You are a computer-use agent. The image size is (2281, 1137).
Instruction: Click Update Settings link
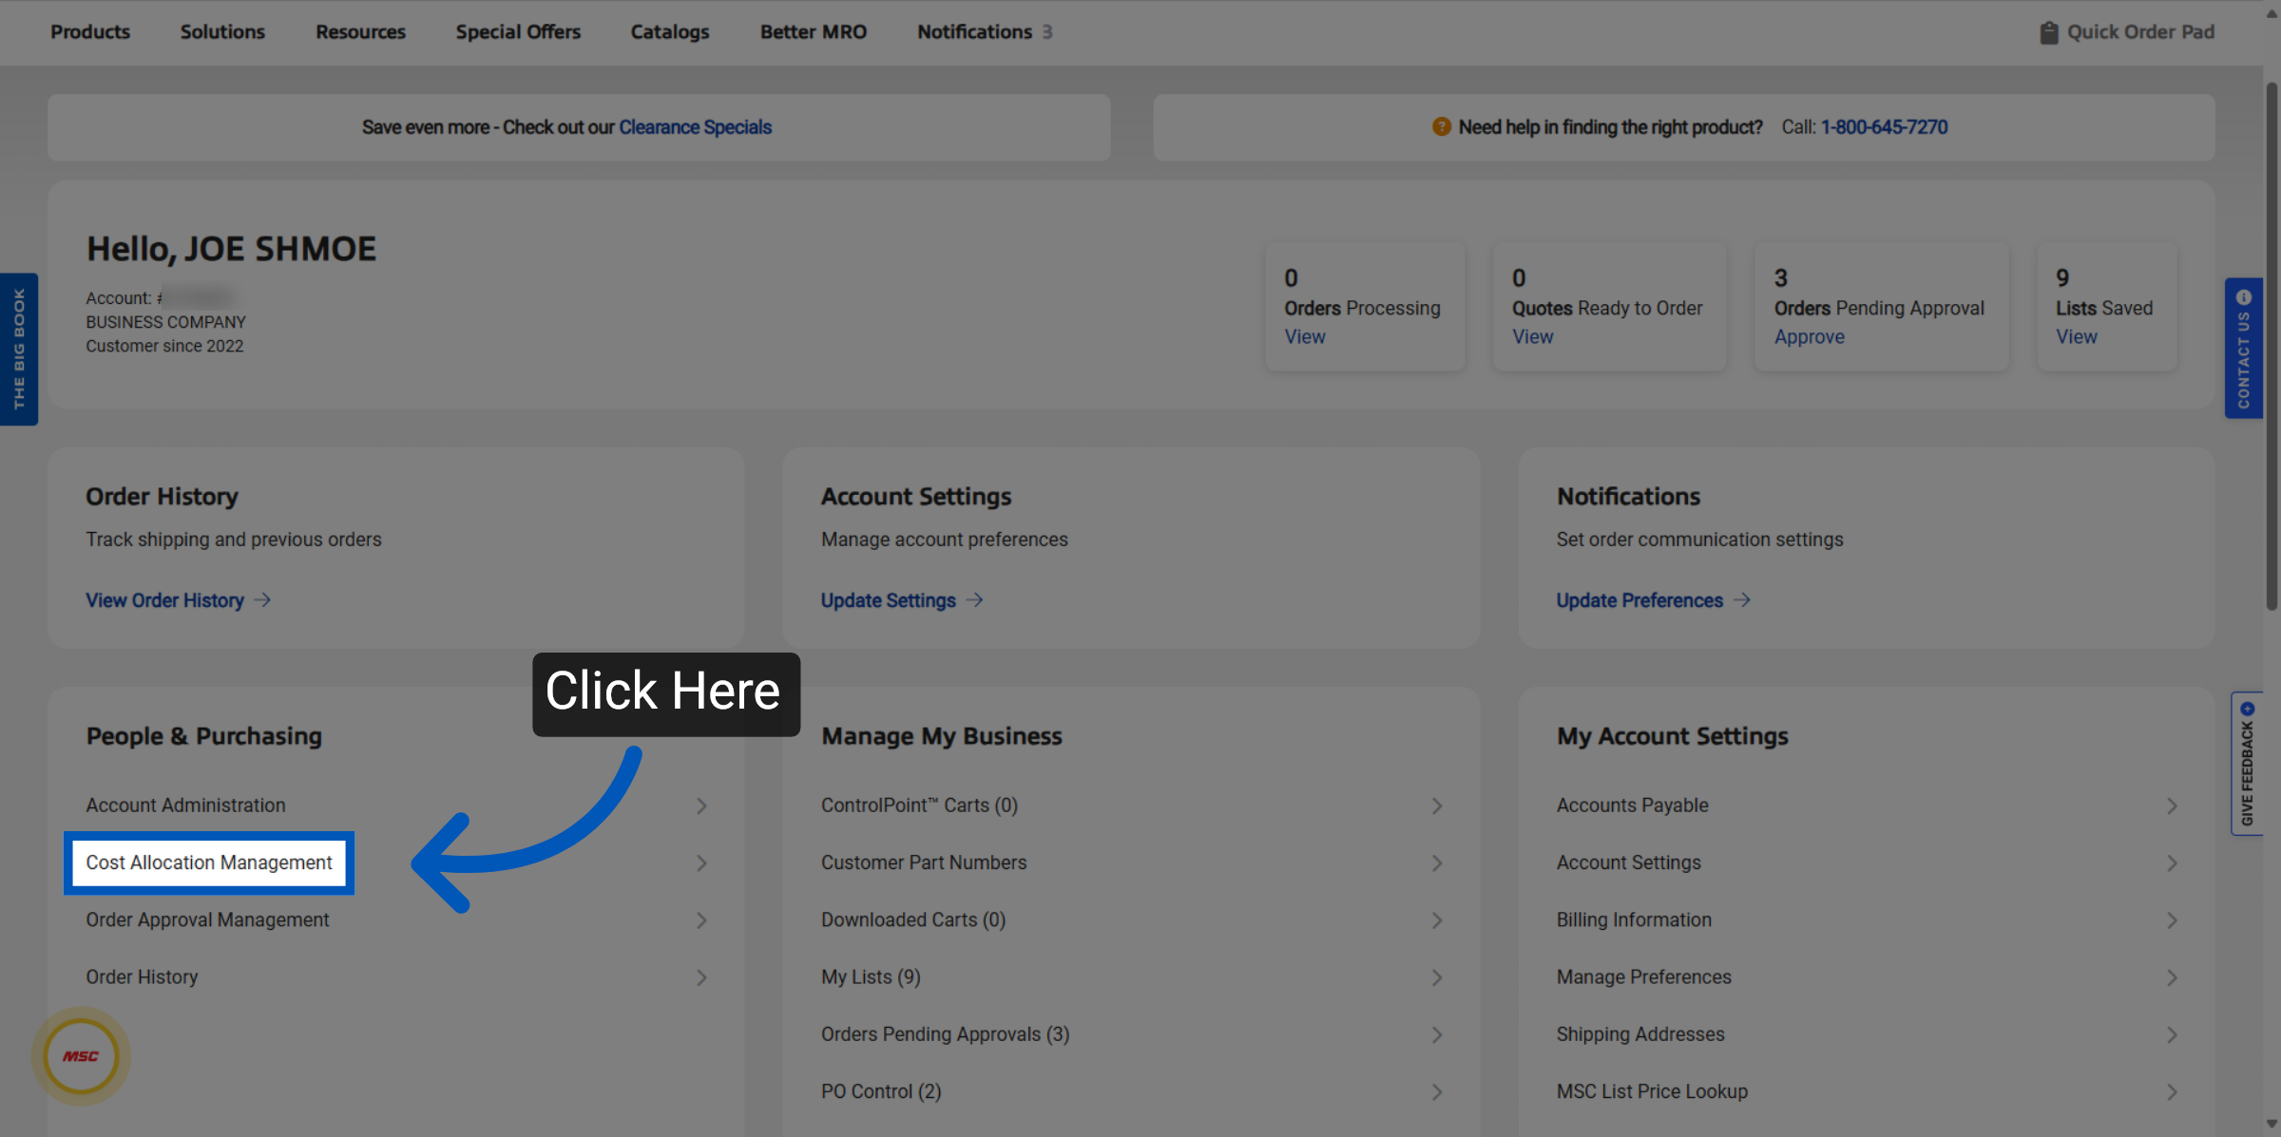[x=888, y=600]
